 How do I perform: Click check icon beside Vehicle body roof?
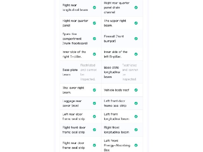point(136,90)
